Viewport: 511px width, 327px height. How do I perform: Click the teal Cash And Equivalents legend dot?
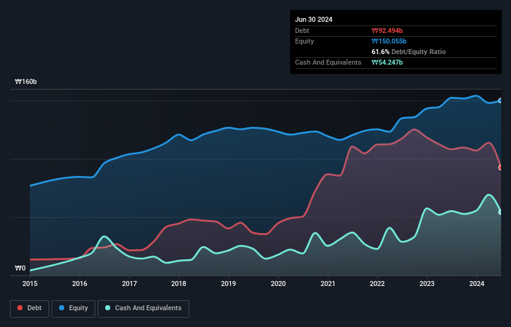click(x=108, y=308)
